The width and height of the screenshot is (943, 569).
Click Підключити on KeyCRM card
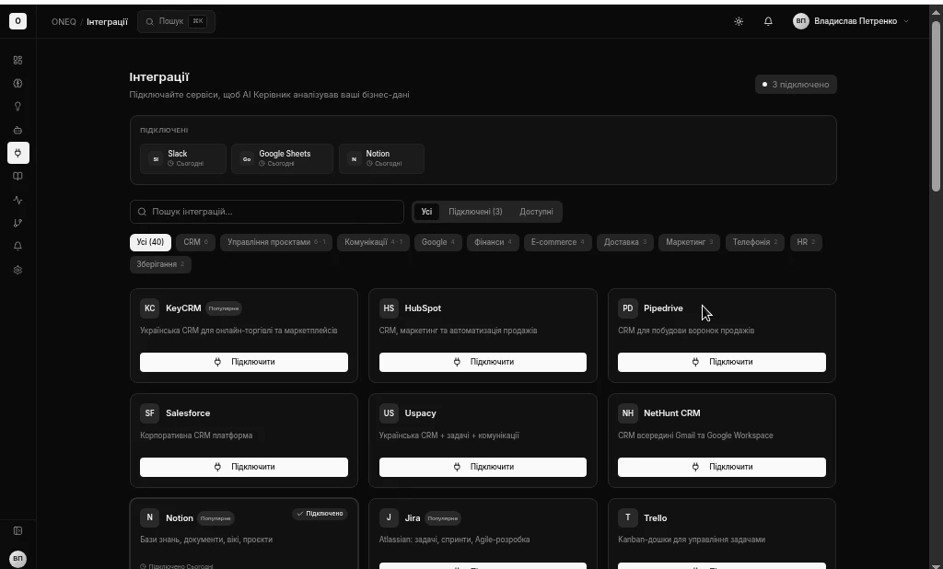tap(244, 362)
